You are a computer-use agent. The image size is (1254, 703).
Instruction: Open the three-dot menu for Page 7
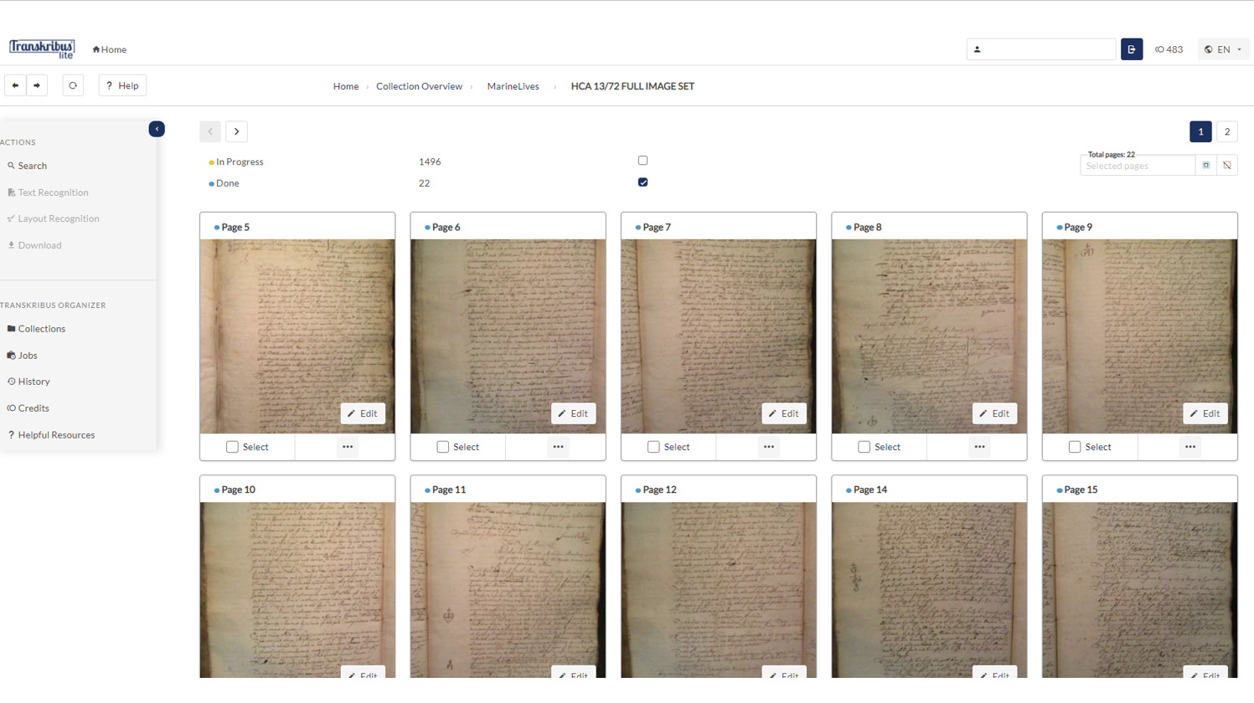pos(768,447)
